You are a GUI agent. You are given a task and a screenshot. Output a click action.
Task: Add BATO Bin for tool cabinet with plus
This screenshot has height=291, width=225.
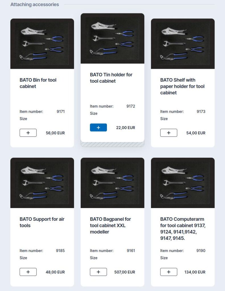(28, 133)
